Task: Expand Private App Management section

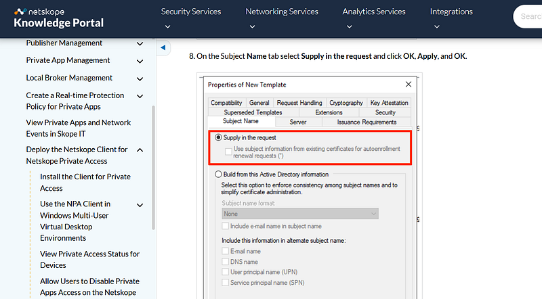Action: [140, 61]
